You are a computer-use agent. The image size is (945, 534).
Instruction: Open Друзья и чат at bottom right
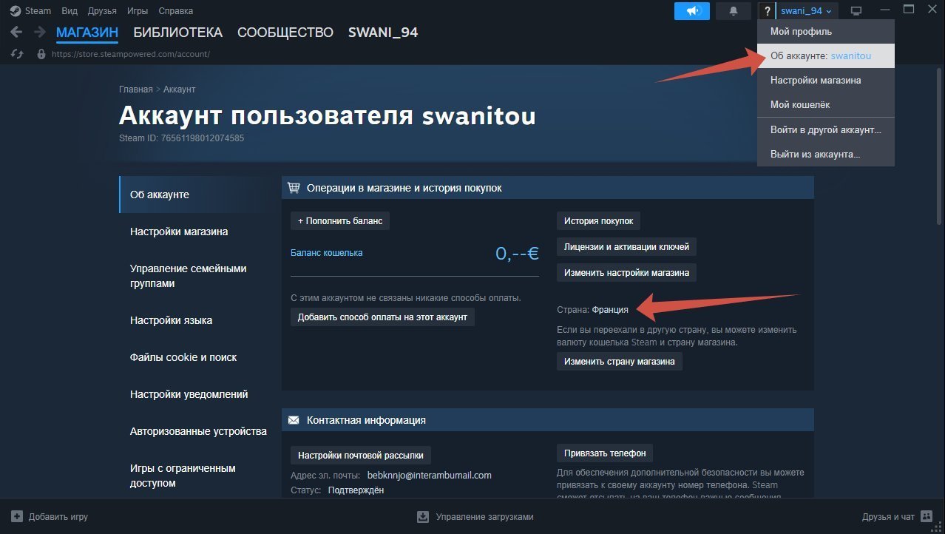pos(888,517)
